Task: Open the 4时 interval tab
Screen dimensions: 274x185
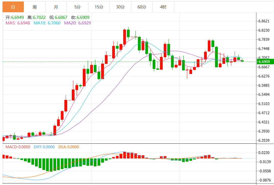Action: 163,7
